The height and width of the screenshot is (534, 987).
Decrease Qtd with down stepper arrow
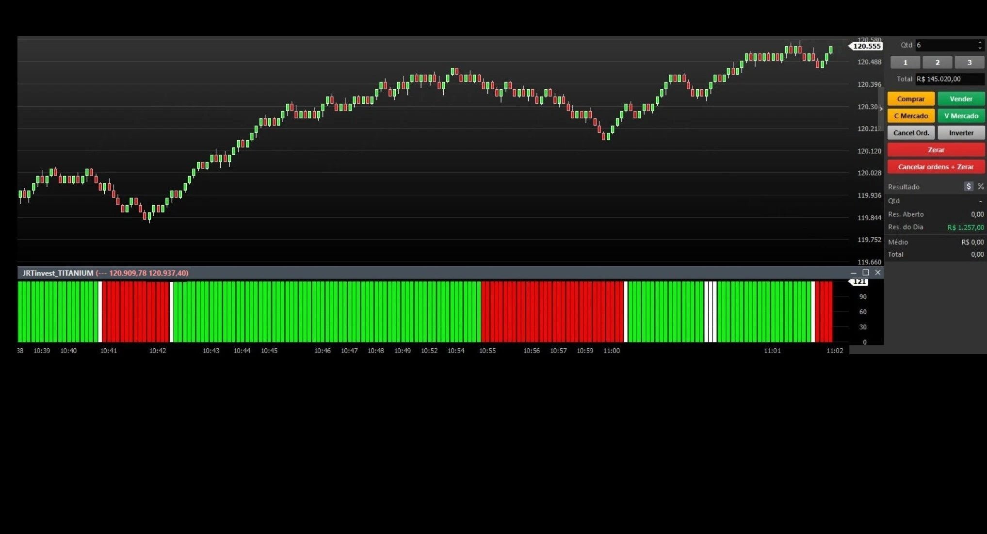click(980, 48)
